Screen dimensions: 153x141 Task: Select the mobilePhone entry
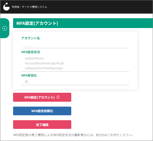tap(34, 58)
